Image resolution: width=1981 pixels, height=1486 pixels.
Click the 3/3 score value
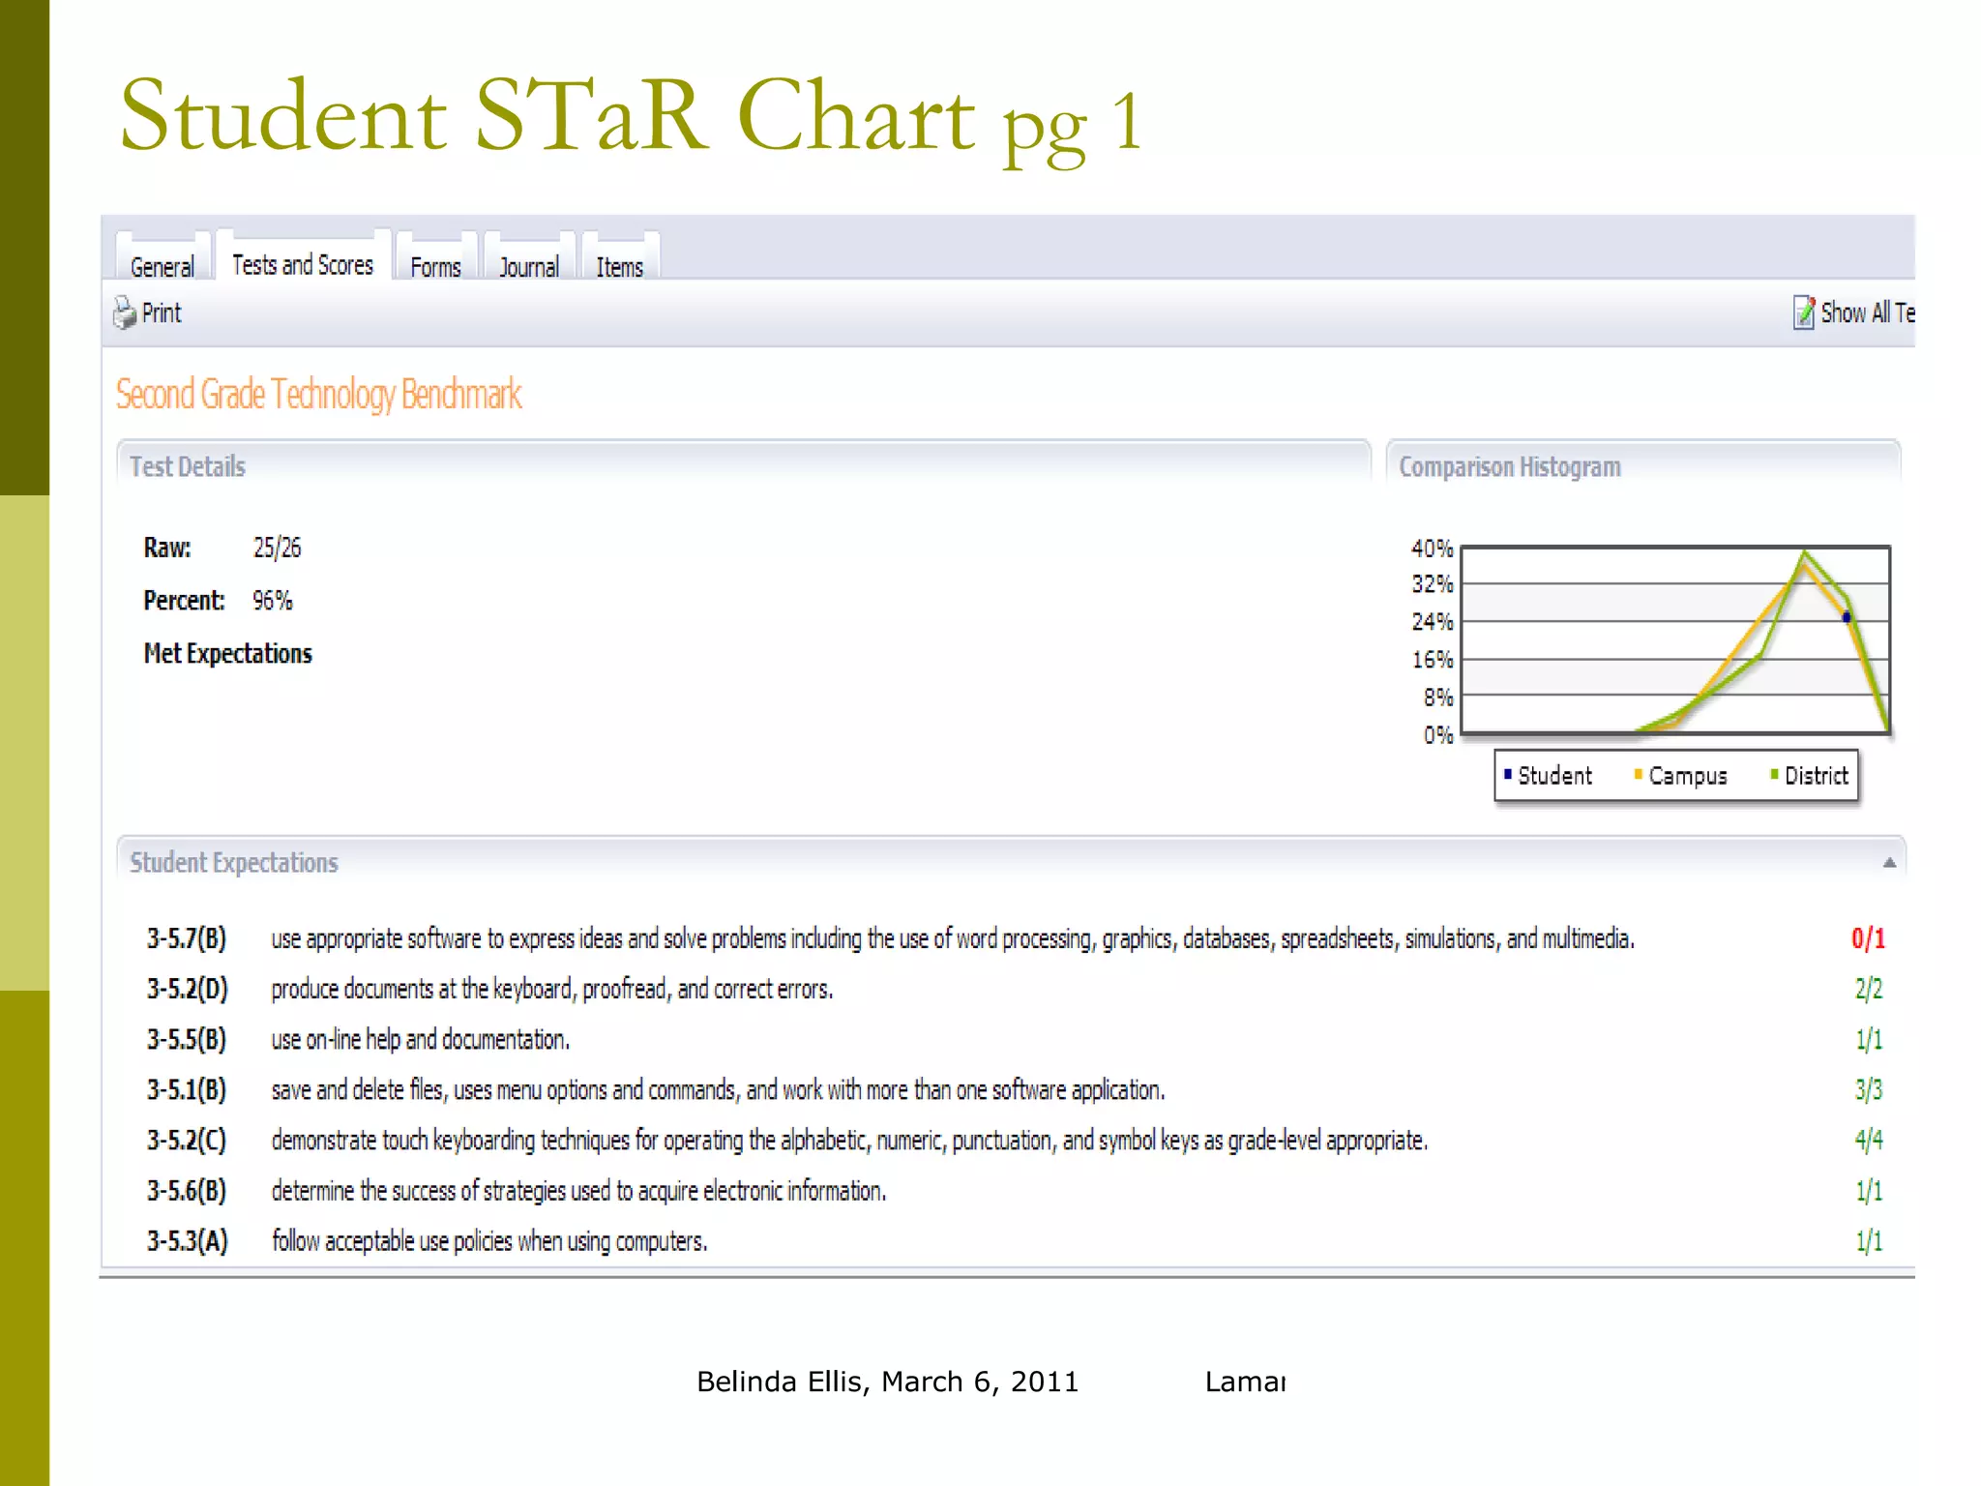tap(1868, 1089)
